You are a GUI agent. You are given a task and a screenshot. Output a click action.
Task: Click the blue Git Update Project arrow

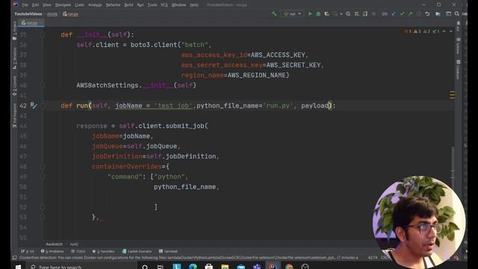[x=394, y=14]
